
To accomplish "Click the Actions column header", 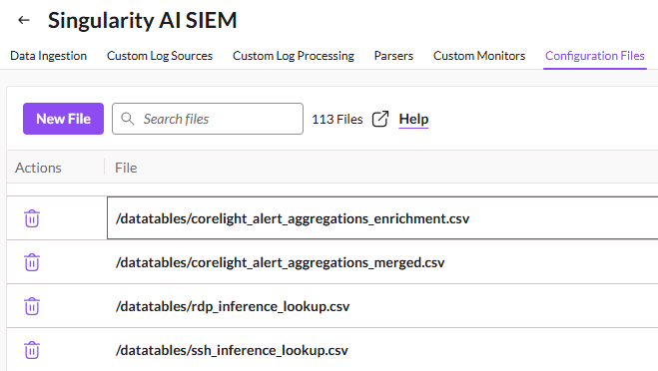I will pos(38,168).
